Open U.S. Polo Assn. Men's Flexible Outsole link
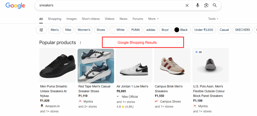The image size is (257, 116). click(209, 91)
